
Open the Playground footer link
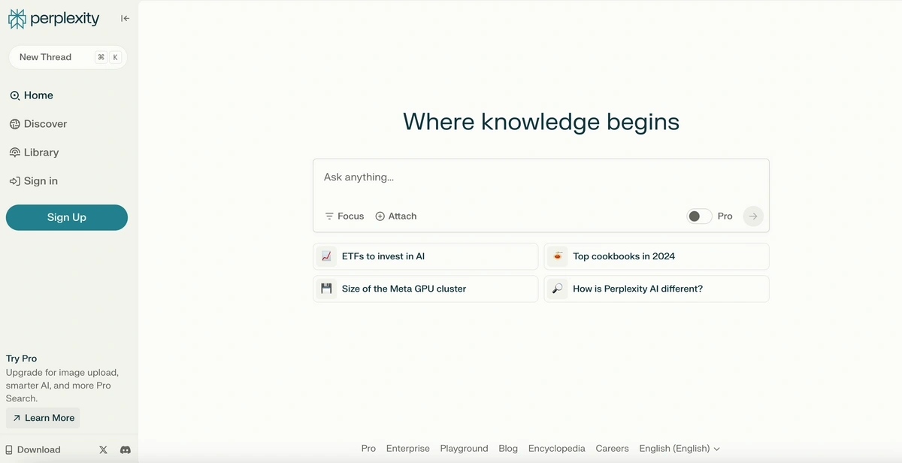pos(465,449)
